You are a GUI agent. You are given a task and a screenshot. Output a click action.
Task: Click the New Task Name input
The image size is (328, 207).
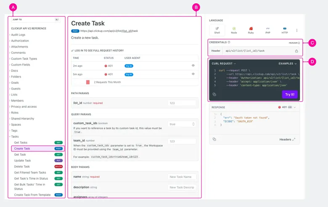tap(182, 177)
